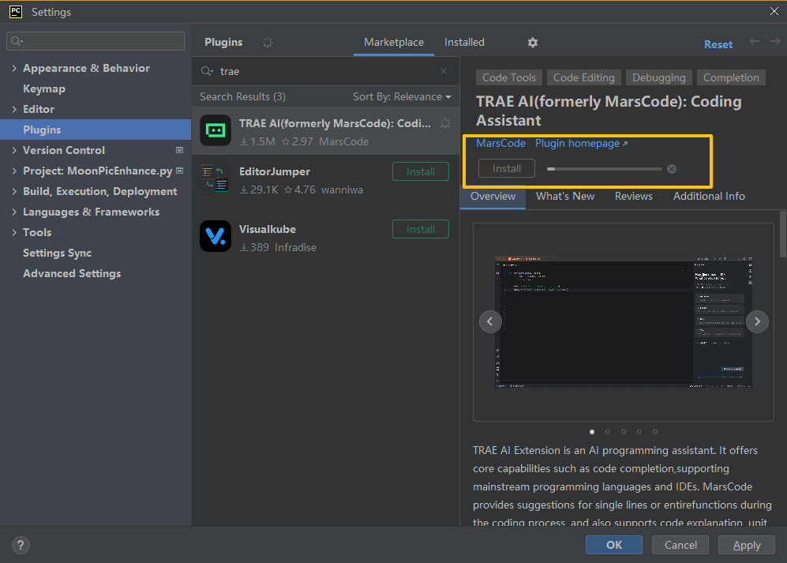Click the disabled Install button for TRAE AI
The width and height of the screenshot is (787, 563).
pyautogui.click(x=507, y=168)
